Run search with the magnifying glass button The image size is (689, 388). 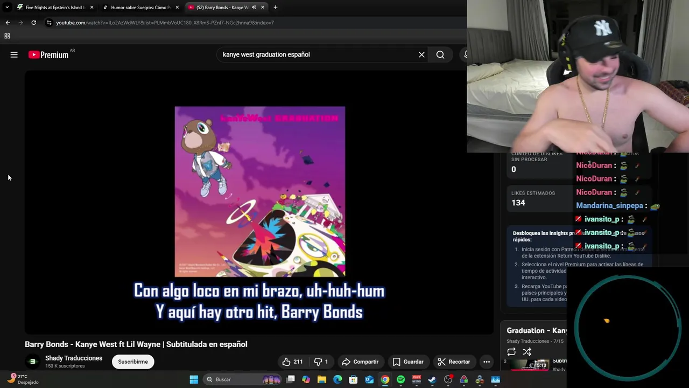pyautogui.click(x=440, y=54)
